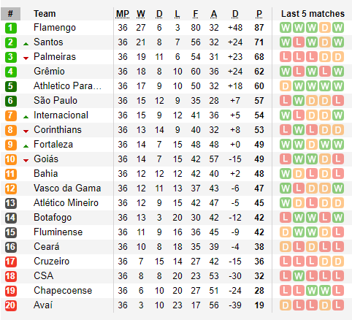Open the Vasco da Gama team link

(x=67, y=188)
